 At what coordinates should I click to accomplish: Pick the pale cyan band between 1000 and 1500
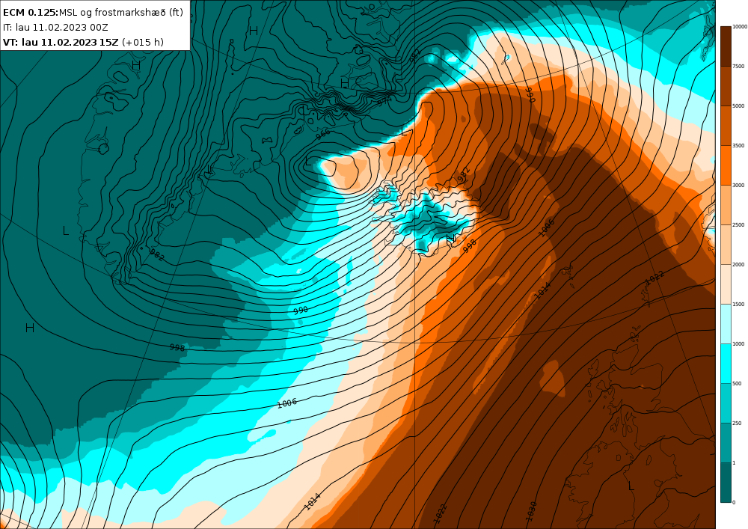click(x=725, y=323)
